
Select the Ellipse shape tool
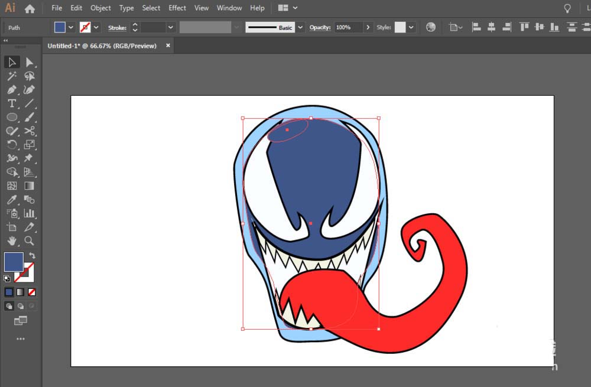[x=12, y=117]
